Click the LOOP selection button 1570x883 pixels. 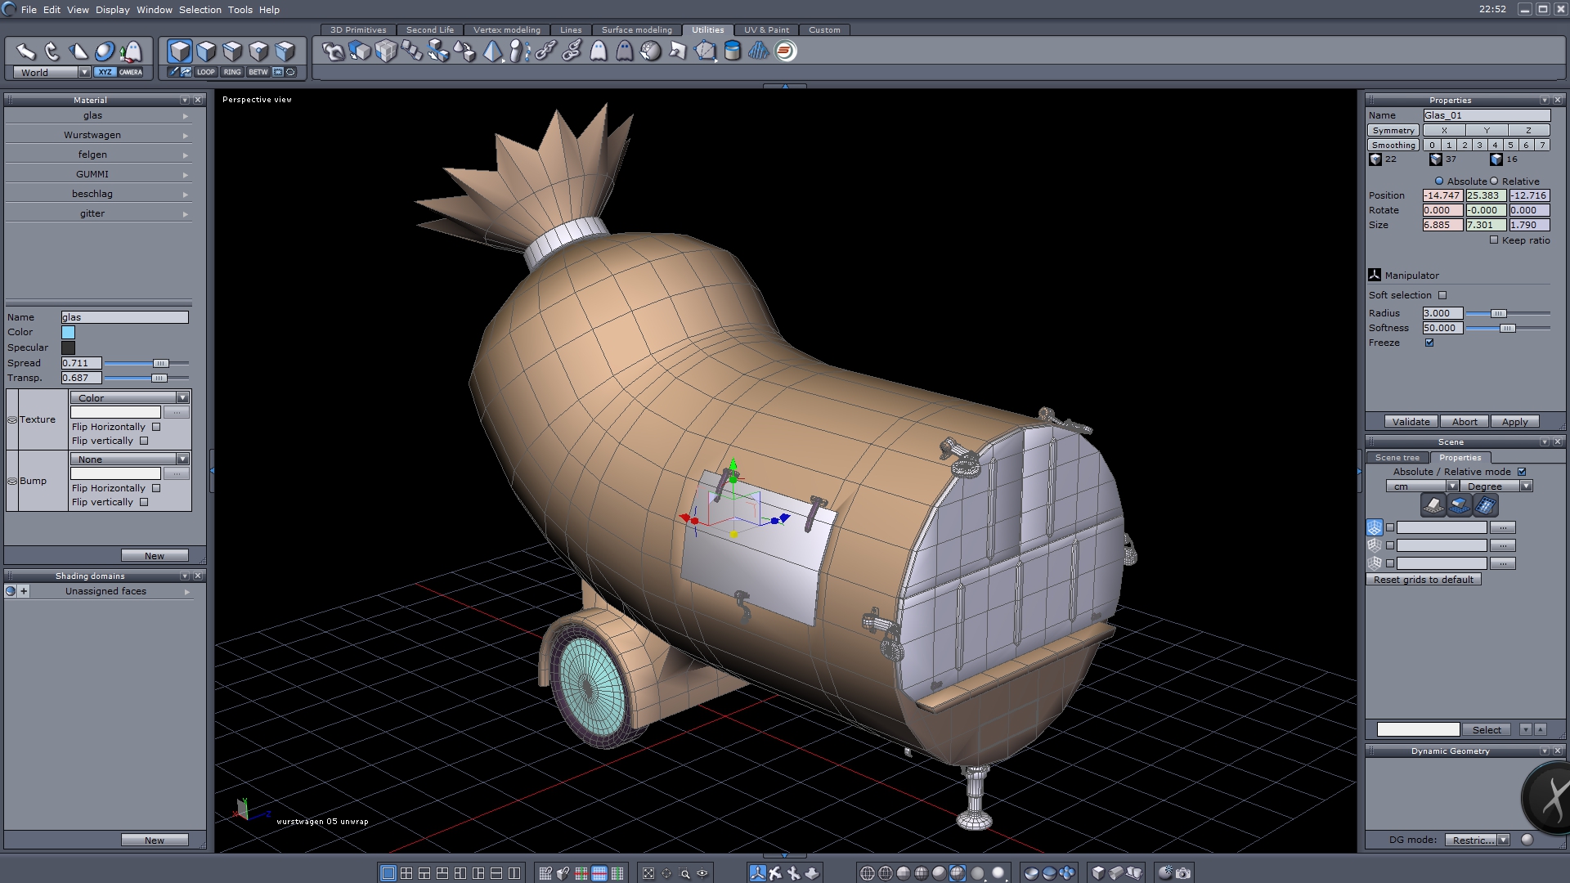point(205,72)
